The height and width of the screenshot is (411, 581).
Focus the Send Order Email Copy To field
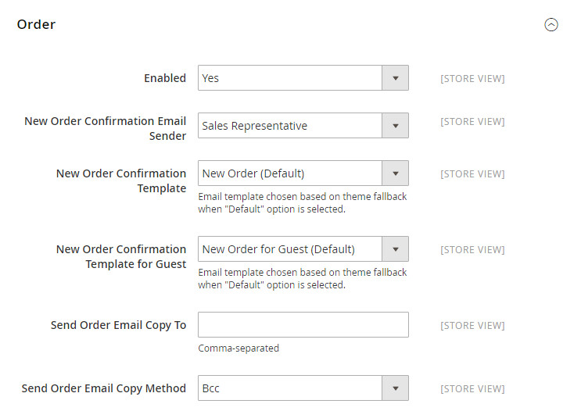303,325
